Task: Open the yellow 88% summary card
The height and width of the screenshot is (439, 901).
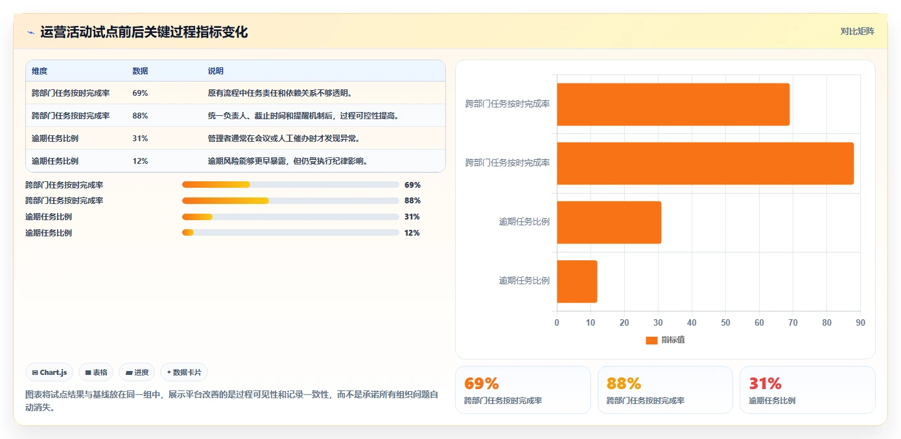Action: coord(665,390)
